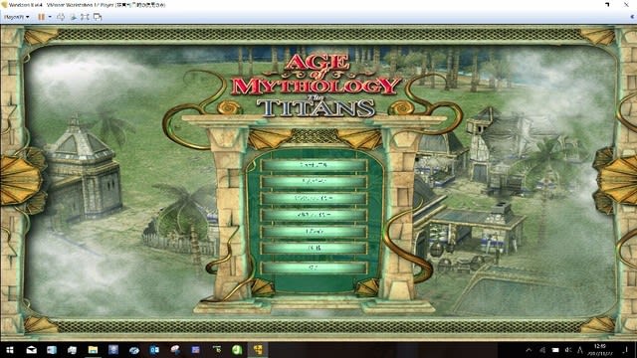Select the fourth main menu button
Viewport: 637px width, 358px height.
pos(315,215)
